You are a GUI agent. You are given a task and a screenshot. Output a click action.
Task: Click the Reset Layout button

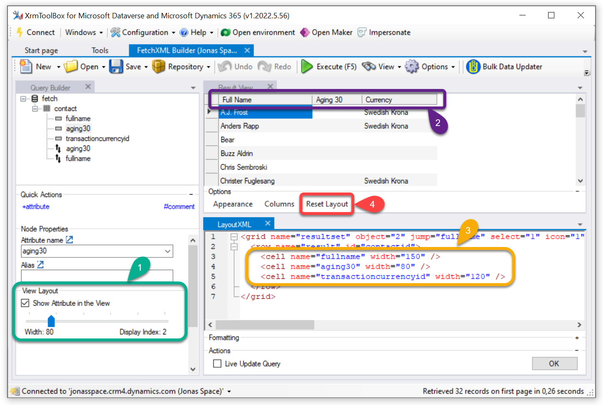pyautogui.click(x=327, y=204)
